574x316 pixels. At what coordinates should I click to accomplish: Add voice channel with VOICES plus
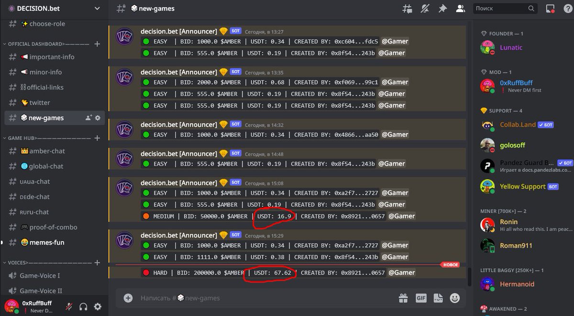point(97,263)
